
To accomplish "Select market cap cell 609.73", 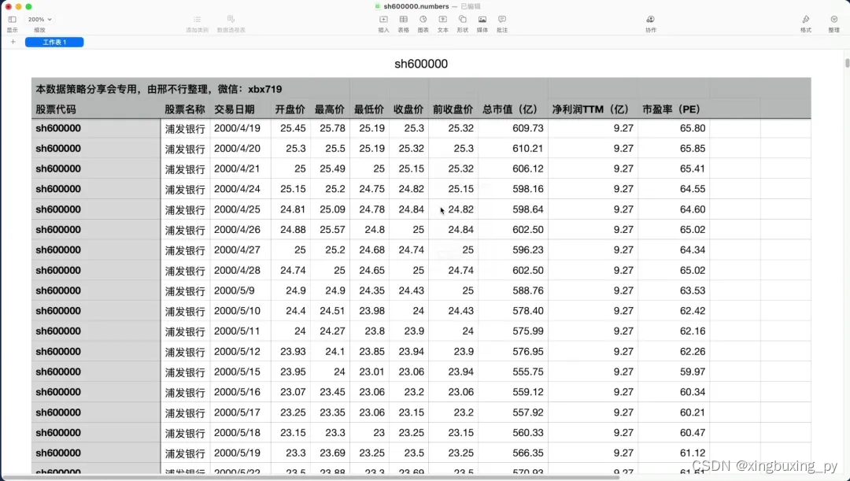I will click(x=513, y=128).
